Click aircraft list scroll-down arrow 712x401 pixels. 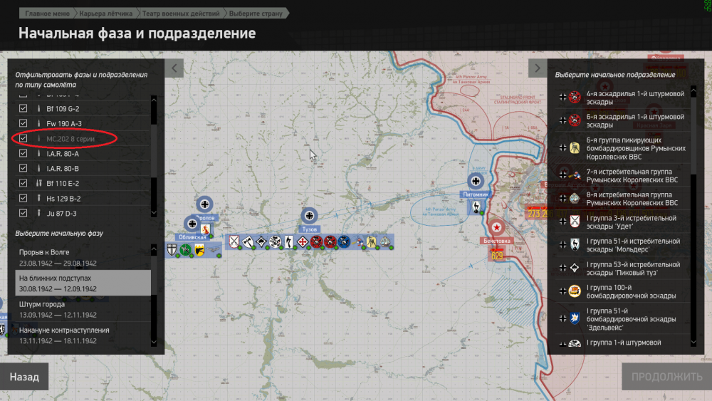coord(154,212)
